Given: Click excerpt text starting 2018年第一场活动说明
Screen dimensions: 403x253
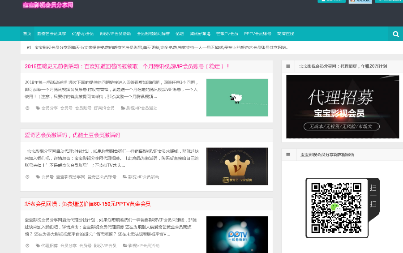Looking at the screenshot, I should click(111, 90).
